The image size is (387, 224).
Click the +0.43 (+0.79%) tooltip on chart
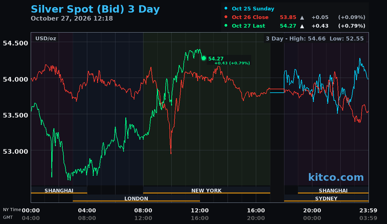[x=232, y=63]
